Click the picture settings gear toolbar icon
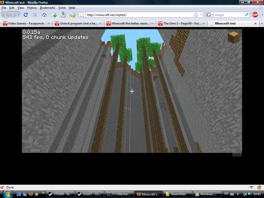The image size is (264, 198). tap(72, 15)
